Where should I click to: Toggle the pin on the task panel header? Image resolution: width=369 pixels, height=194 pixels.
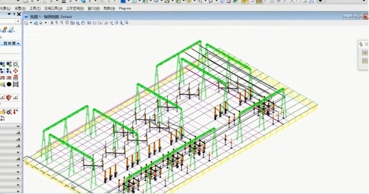coord(14,14)
